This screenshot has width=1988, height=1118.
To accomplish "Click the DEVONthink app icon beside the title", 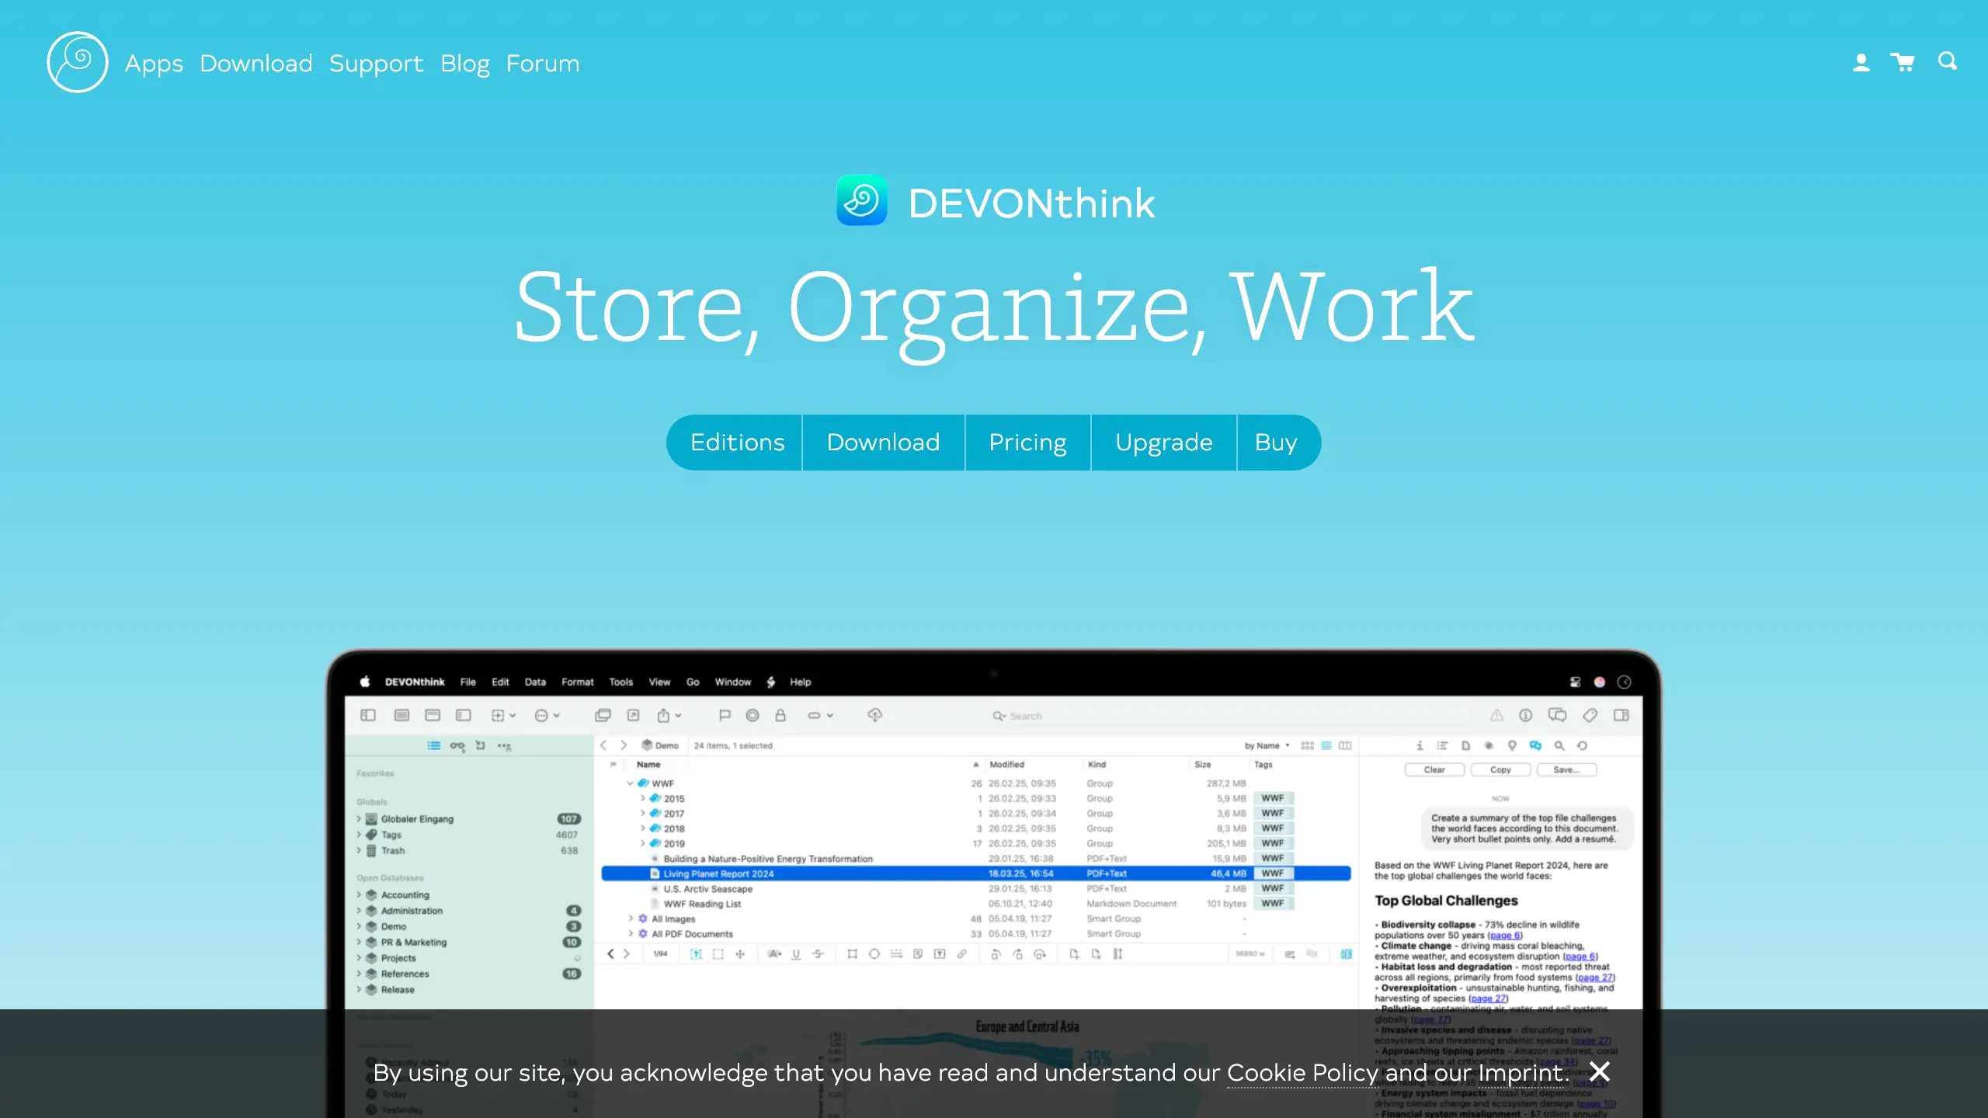I will click(x=861, y=200).
